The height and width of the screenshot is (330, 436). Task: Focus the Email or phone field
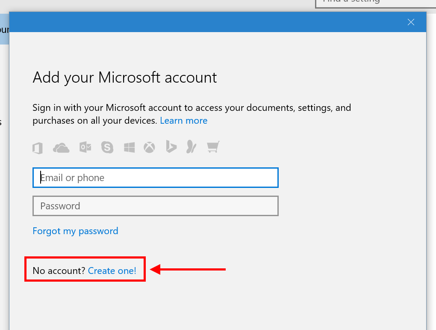[x=156, y=178]
